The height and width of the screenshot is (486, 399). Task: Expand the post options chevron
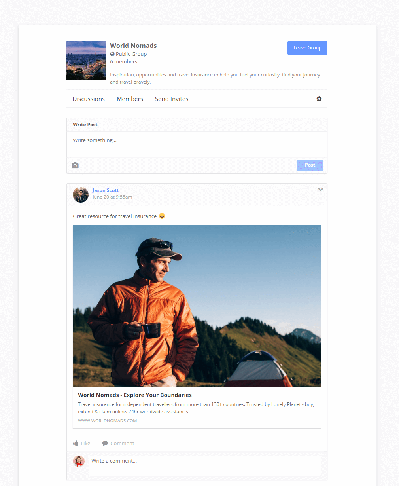point(321,190)
